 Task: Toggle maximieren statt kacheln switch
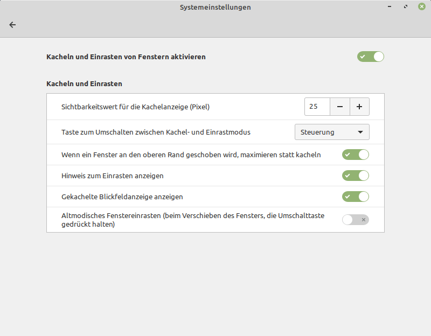(x=355, y=155)
